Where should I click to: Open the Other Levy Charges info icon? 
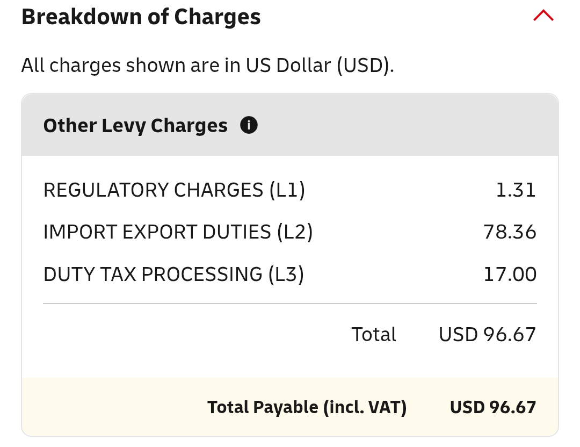(x=249, y=125)
